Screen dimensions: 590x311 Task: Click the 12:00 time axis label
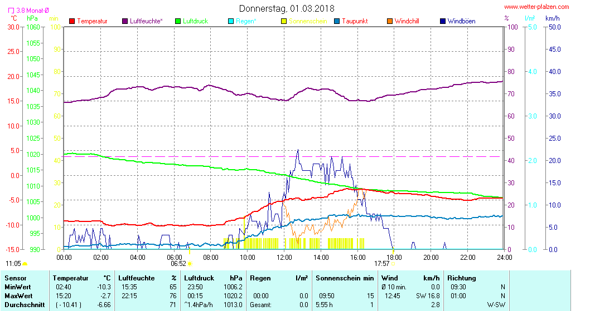(x=284, y=257)
